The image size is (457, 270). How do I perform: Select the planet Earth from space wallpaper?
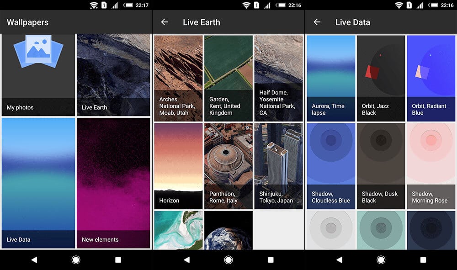click(228, 230)
